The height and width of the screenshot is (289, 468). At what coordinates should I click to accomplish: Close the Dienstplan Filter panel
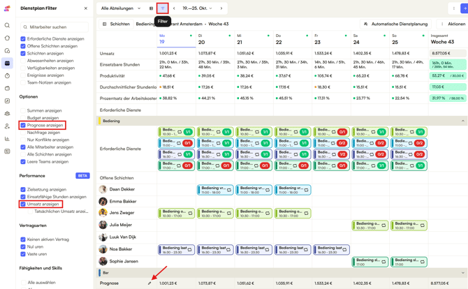pos(86,8)
